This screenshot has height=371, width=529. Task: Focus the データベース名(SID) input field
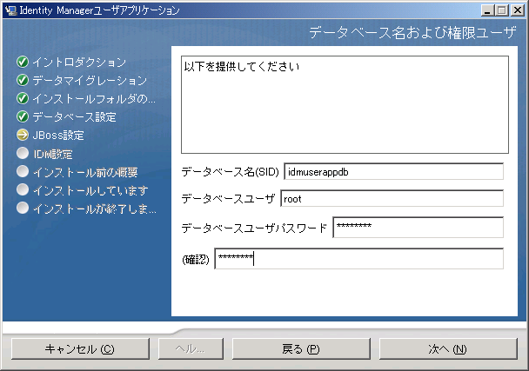[394, 171]
